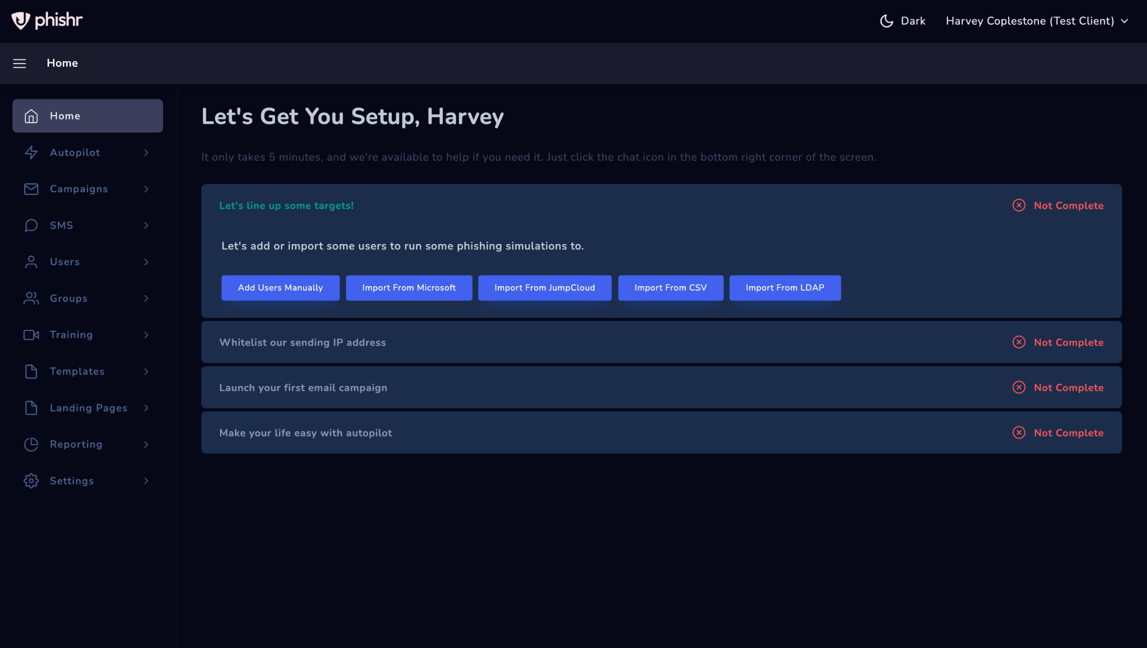Click the Reporting pie chart icon
This screenshot has height=648, width=1147.
(31, 444)
